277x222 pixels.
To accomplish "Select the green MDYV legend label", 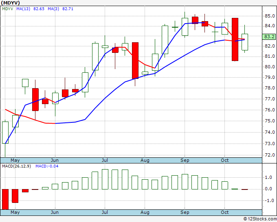I will 8,9.
